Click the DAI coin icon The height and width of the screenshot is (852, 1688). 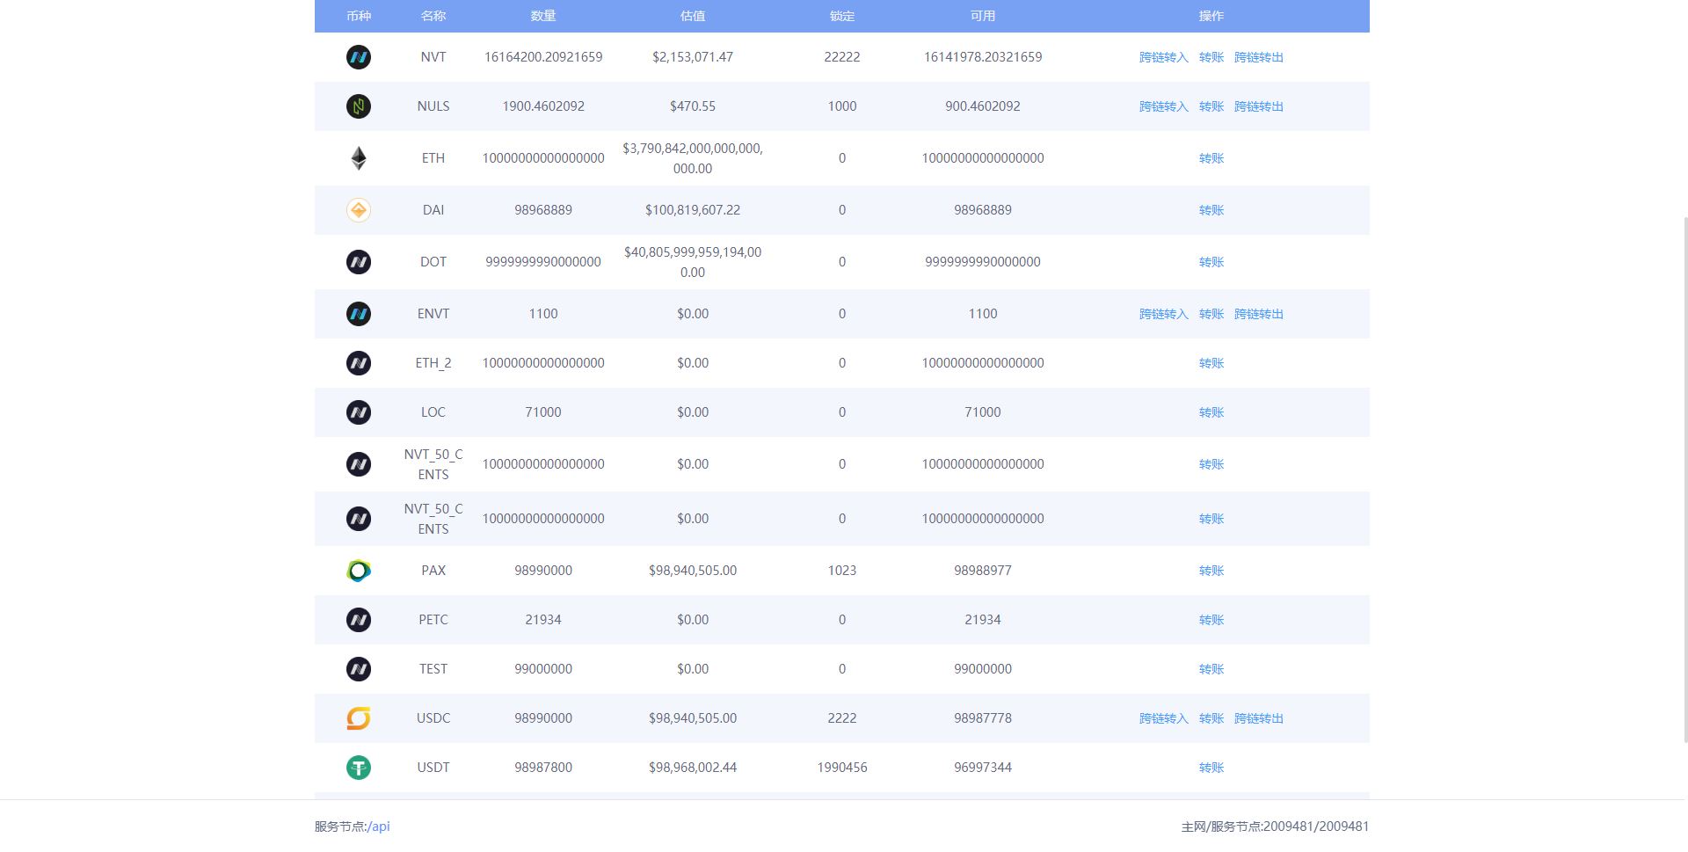click(x=359, y=210)
